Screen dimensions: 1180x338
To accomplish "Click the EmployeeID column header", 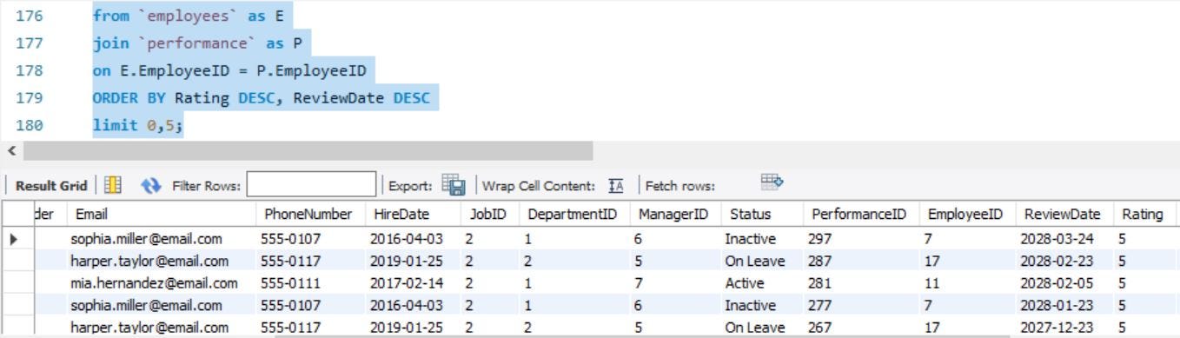I will pyautogui.click(x=968, y=215).
